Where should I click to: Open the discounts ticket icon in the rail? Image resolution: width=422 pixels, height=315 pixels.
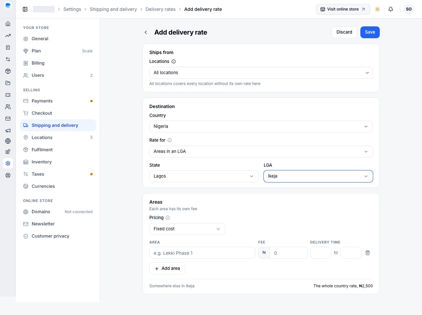pos(8,95)
